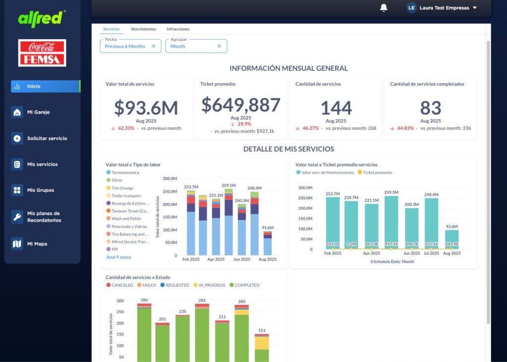Click the alfred logo

[42, 18]
